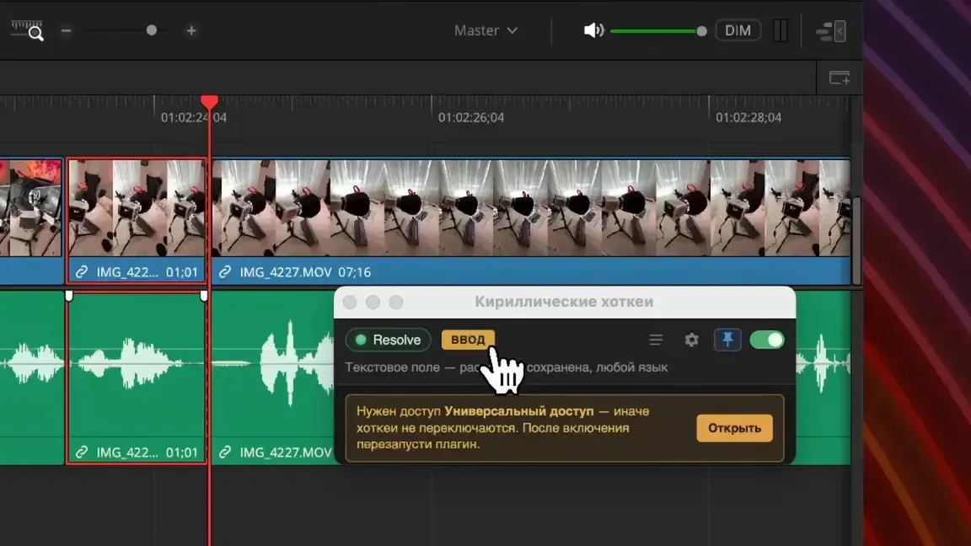Open plugin settings gear
Image resolution: width=971 pixels, height=546 pixels.
[692, 340]
